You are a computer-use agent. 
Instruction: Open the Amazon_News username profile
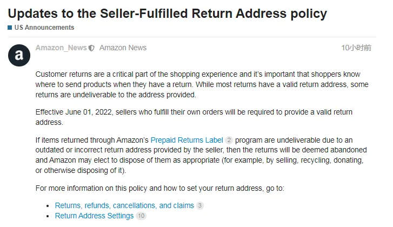(61, 48)
